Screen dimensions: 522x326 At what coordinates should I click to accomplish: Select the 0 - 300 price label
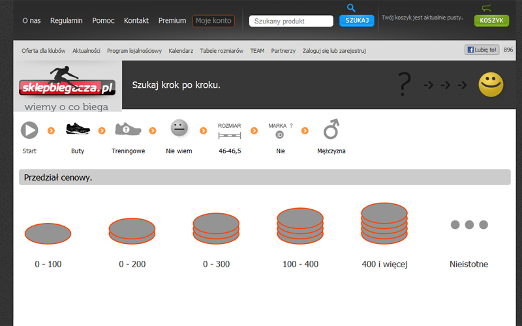coord(216,264)
